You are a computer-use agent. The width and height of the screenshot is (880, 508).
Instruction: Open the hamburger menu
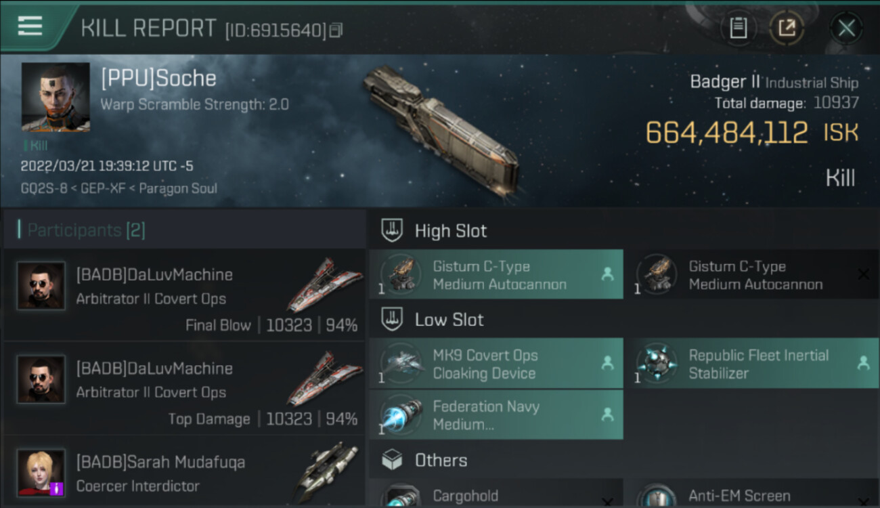(30, 26)
